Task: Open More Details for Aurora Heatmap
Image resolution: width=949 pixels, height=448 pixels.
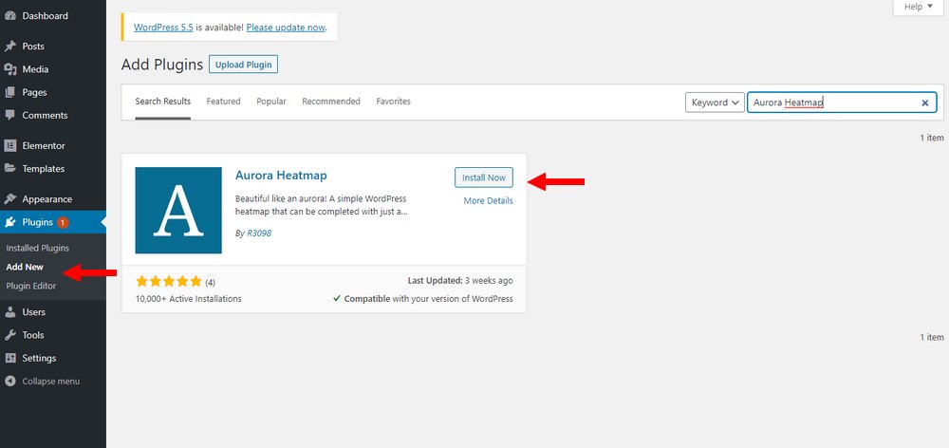Action: coord(488,201)
